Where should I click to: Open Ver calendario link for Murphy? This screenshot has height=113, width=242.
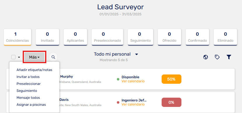point(133,81)
